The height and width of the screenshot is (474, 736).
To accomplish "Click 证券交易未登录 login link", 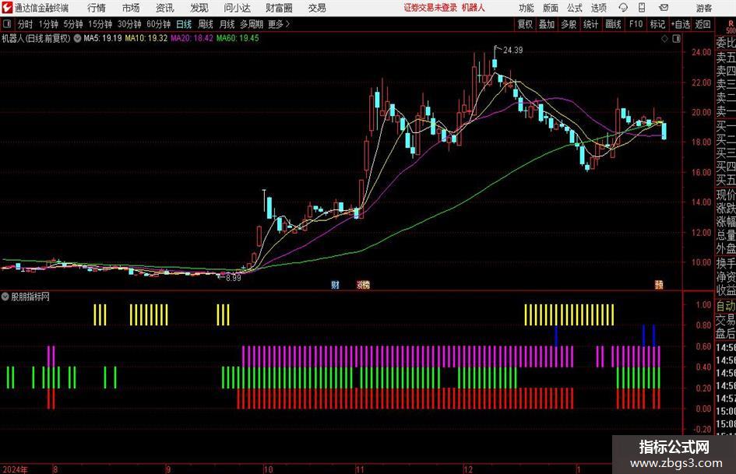I will pyautogui.click(x=431, y=8).
